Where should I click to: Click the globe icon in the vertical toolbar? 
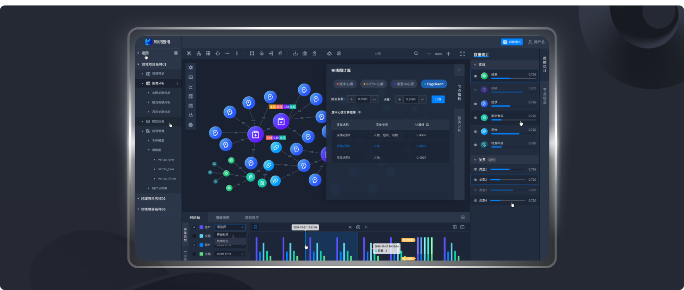(x=191, y=125)
